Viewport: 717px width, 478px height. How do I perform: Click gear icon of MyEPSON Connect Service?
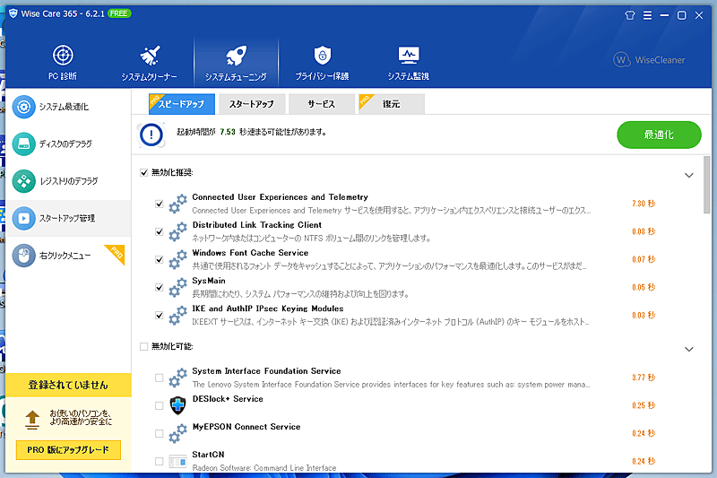pos(177,434)
